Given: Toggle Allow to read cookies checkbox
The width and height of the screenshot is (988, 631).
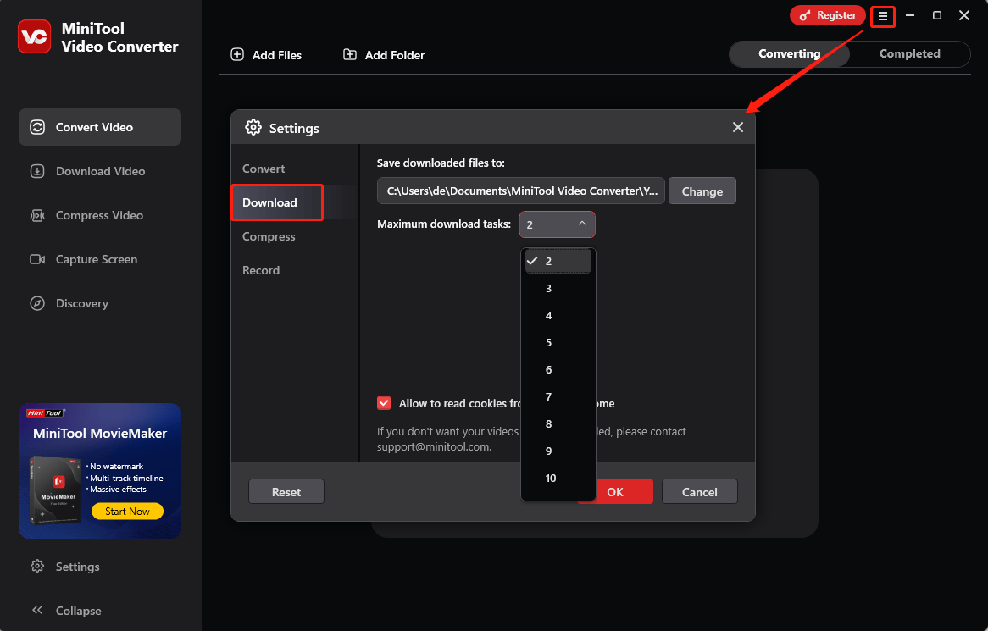Looking at the screenshot, I should 384,403.
